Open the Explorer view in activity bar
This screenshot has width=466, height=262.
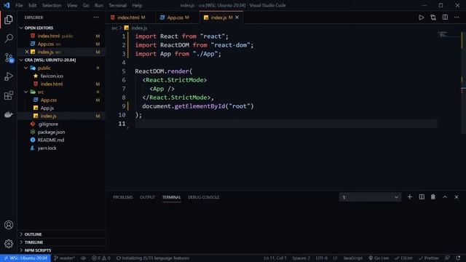tap(9, 20)
